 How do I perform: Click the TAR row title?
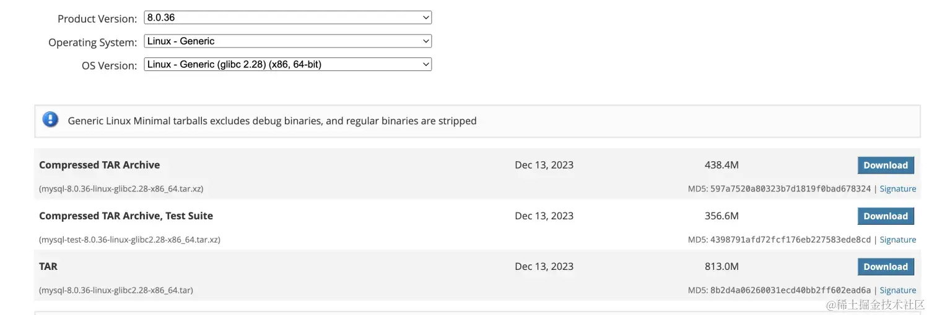pos(48,266)
